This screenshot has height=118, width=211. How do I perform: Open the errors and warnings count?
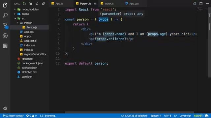[x=32, y=116]
